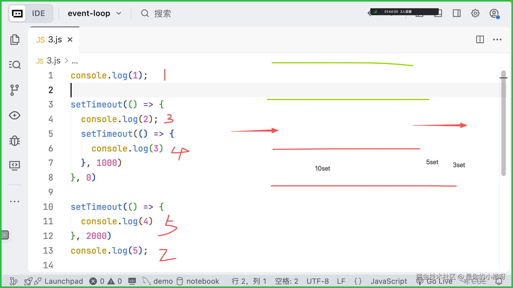Open the Settings gear icon

click(x=475, y=13)
